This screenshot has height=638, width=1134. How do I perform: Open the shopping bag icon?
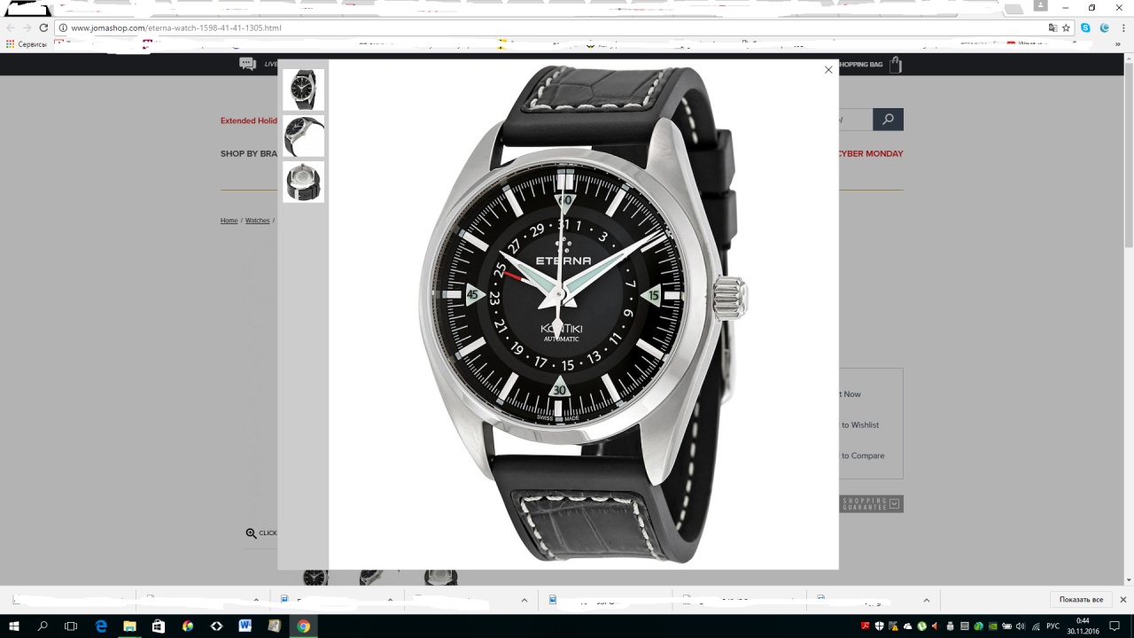click(897, 65)
